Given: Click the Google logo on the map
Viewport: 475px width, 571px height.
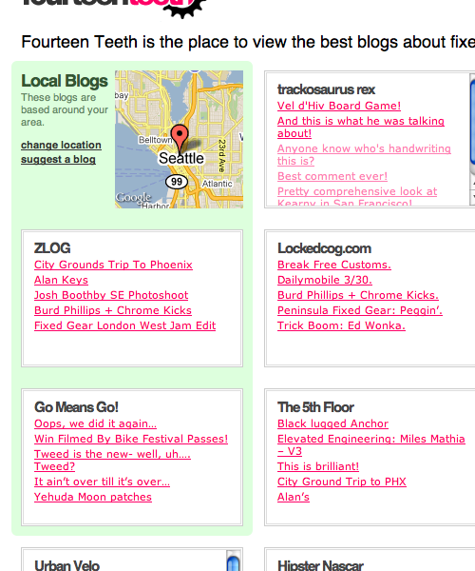Looking at the screenshot, I should click(133, 198).
